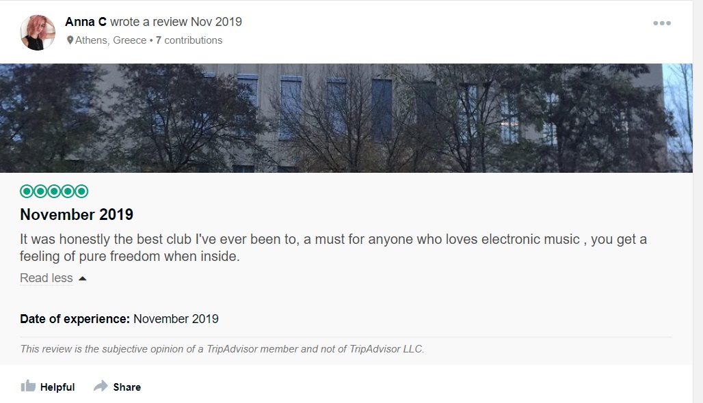Click the 'Helpful' button label

pyautogui.click(x=57, y=387)
